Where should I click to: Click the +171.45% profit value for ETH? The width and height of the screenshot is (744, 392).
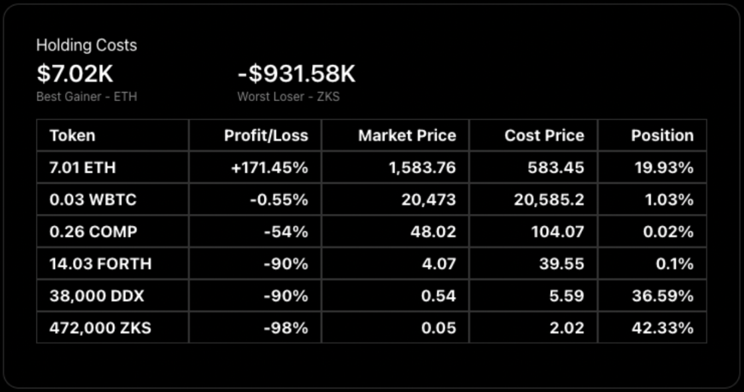[x=269, y=167]
